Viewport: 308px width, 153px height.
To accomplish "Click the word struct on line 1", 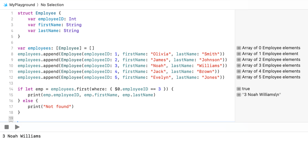I will point(25,13).
